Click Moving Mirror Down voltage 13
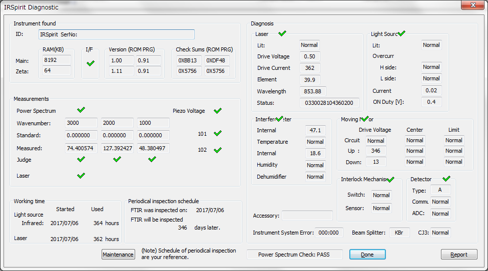The height and width of the screenshot is (271, 488). [376, 162]
